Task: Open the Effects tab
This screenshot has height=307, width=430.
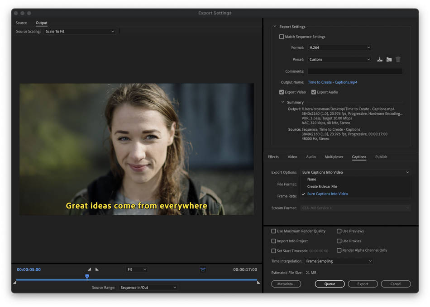Action: [273, 157]
